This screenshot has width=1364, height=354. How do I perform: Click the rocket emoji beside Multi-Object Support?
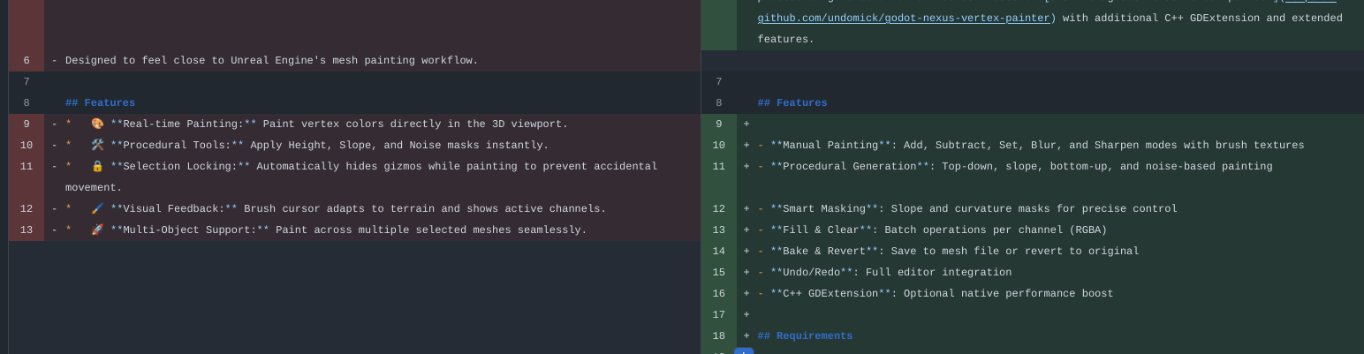coord(97,230)
